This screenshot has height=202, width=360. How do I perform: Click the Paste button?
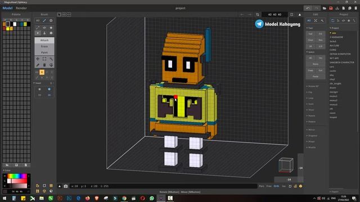point(316,76)
